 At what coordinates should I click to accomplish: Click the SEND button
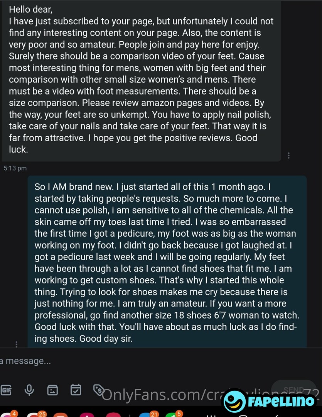point(294,390)
